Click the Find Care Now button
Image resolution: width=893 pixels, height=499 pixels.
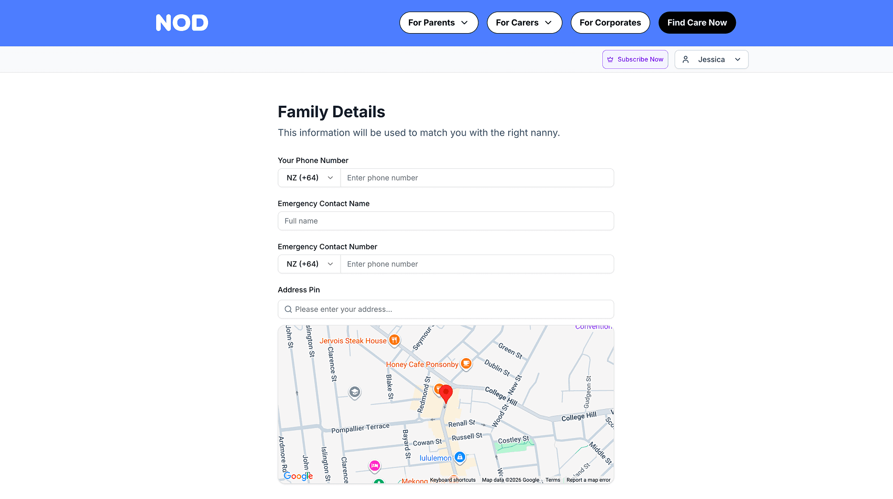coord(697,23)
